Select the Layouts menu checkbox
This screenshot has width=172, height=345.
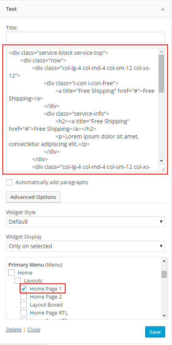[18, 281]
